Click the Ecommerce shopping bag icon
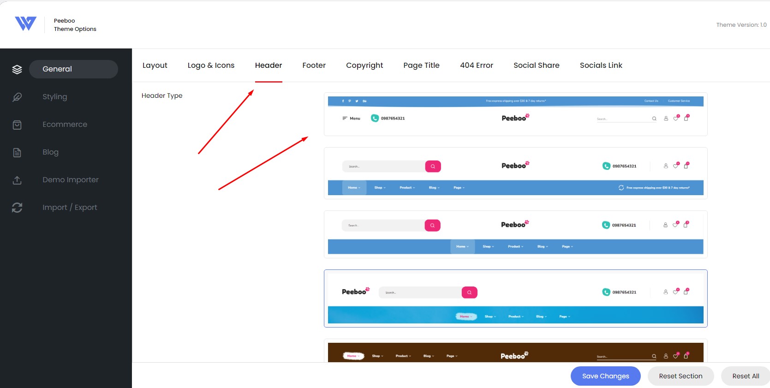This screenshot has height=388, width=770. [x=17, y=125]
